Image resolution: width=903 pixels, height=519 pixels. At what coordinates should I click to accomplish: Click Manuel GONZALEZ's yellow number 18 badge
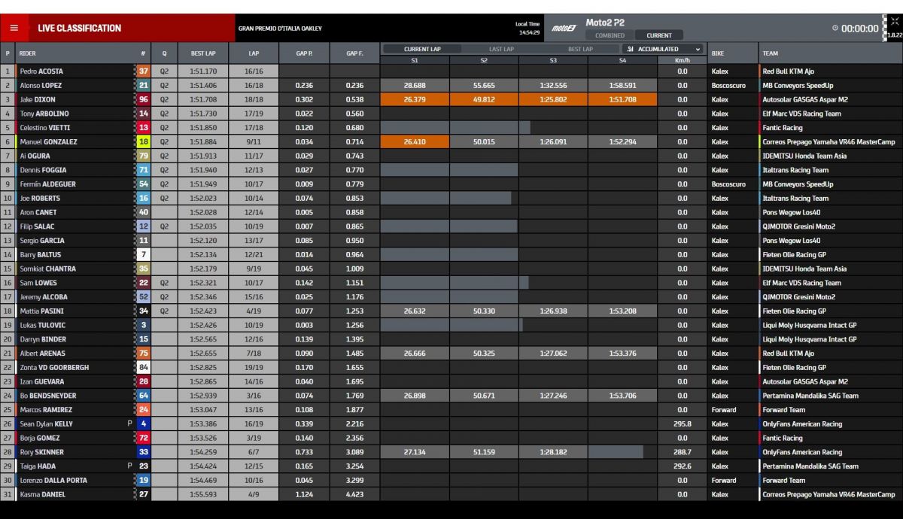click(144, 141)
